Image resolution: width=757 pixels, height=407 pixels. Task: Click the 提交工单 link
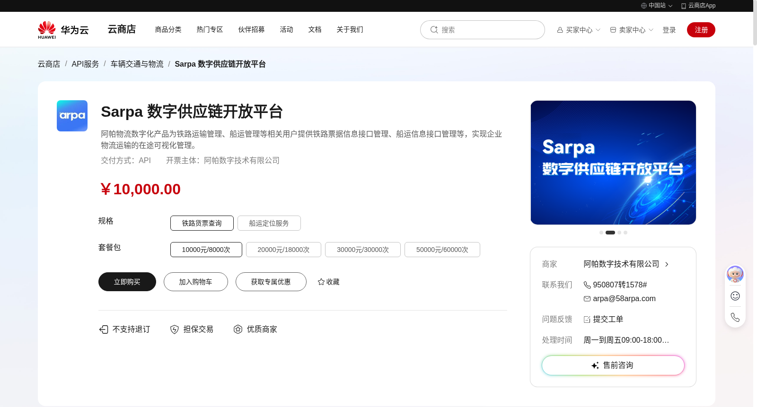[608, 320]
